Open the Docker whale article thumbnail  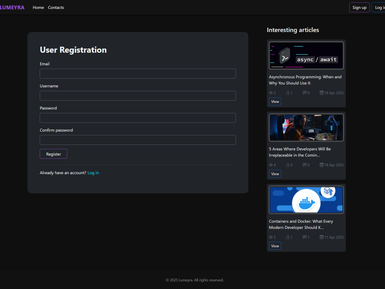[306, 200]
